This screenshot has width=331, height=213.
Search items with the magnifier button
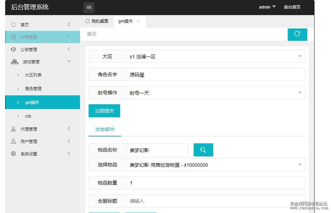coord(203,150)
